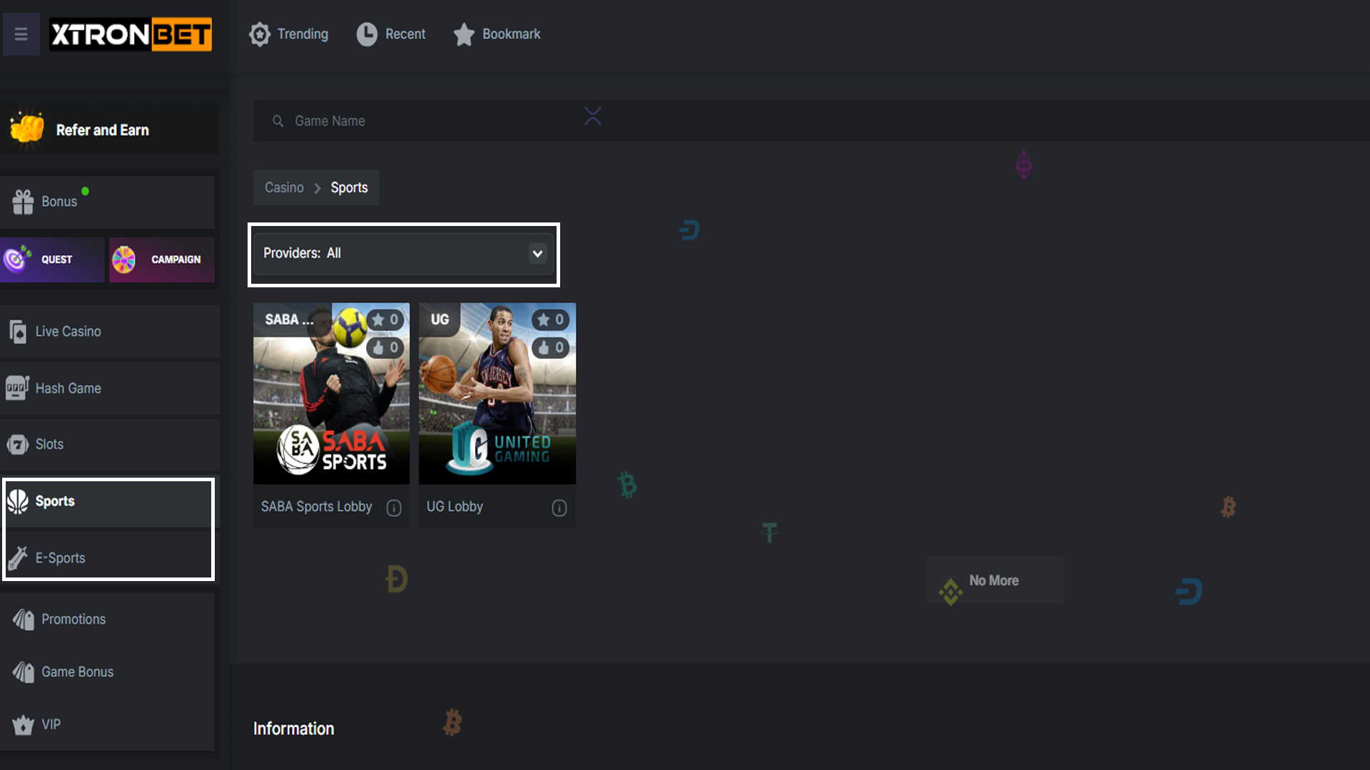
Task: Clear search with the X icon
Action: pos(593,116)
